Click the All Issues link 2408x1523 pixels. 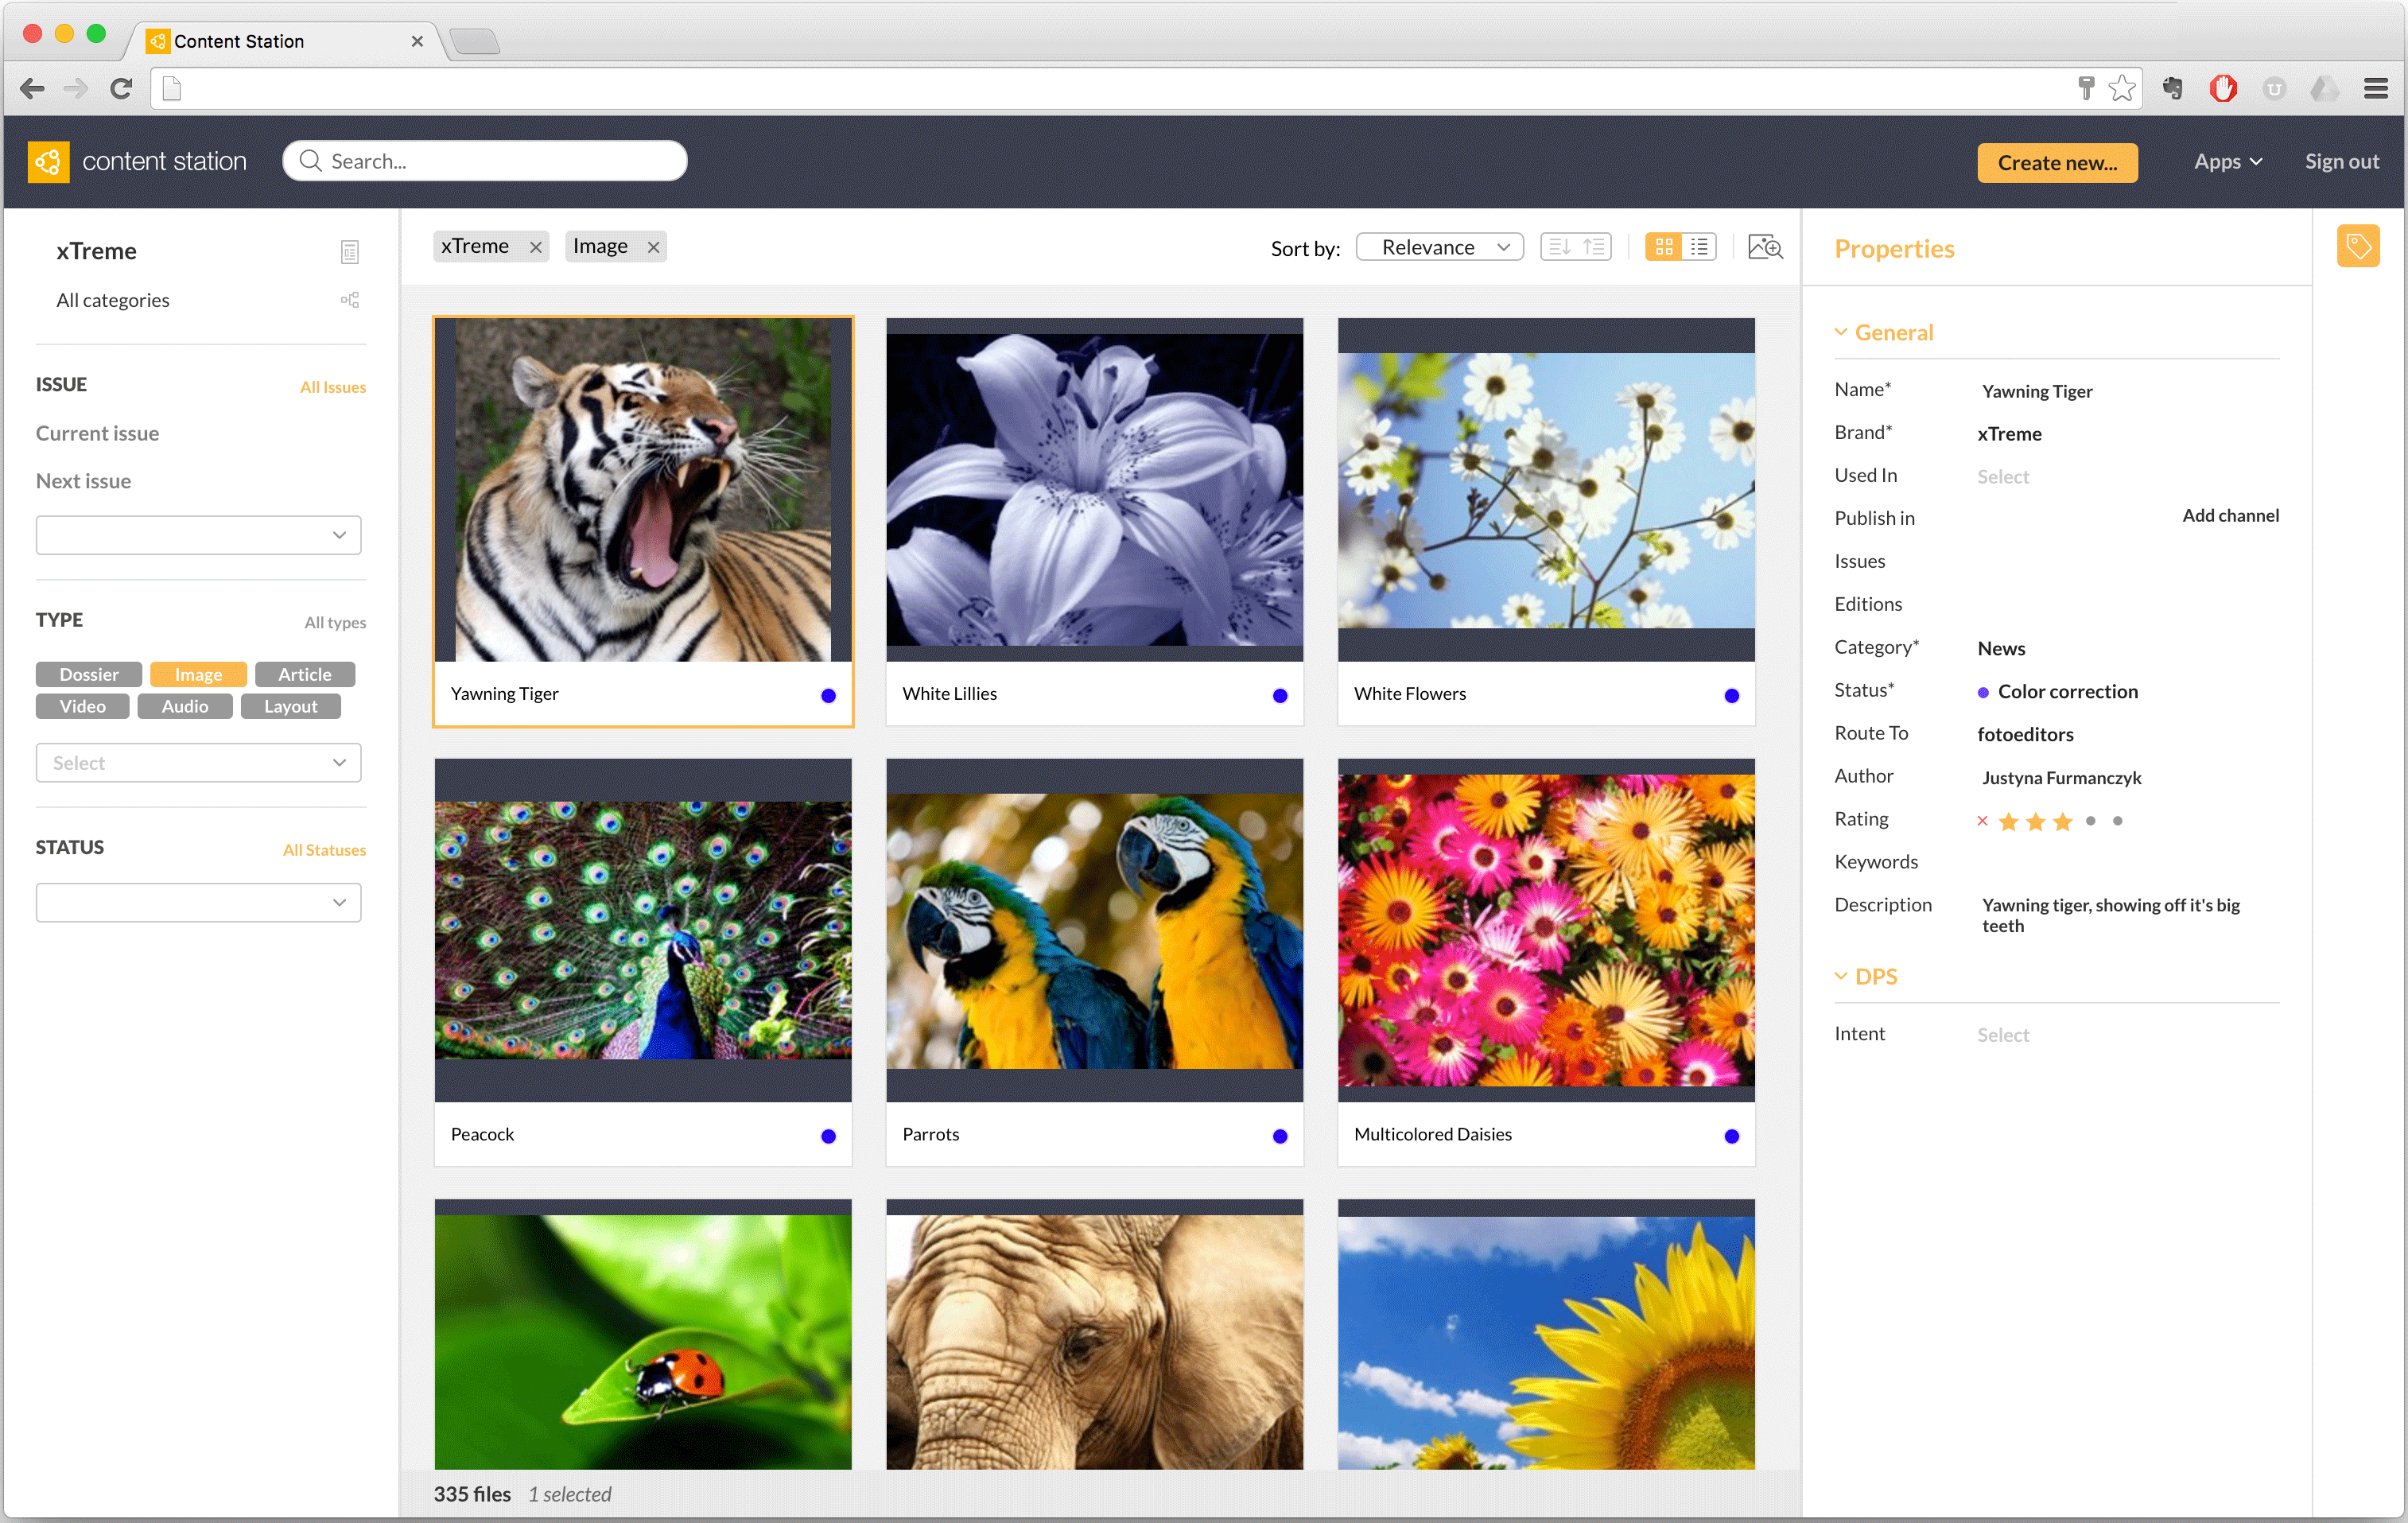(x=332, y=387)
